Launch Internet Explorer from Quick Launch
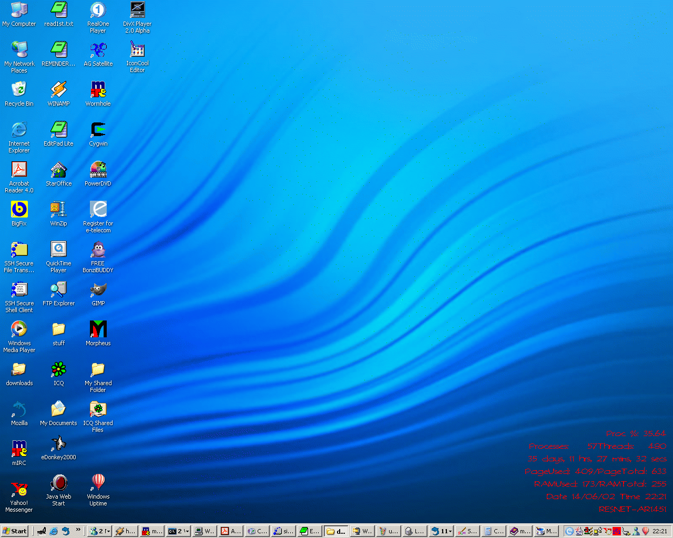This screenshot has width=673, height=538. [x=54, y=531]
